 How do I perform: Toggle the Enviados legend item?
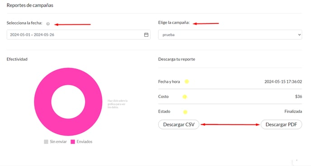click(x=81, y=142)
